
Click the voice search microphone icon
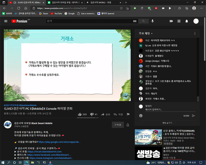153,21
